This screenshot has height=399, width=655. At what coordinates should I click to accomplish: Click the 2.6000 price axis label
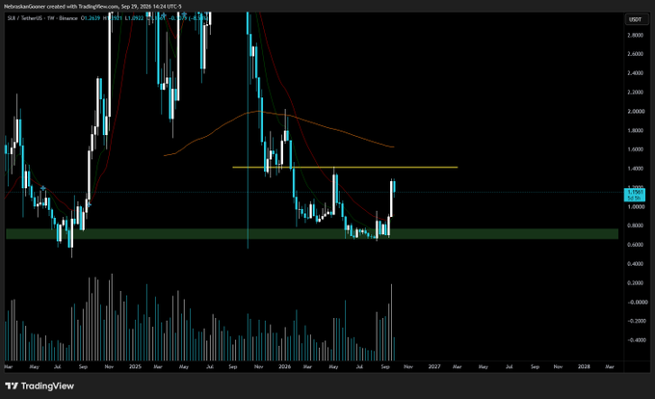tap(635, 54)
